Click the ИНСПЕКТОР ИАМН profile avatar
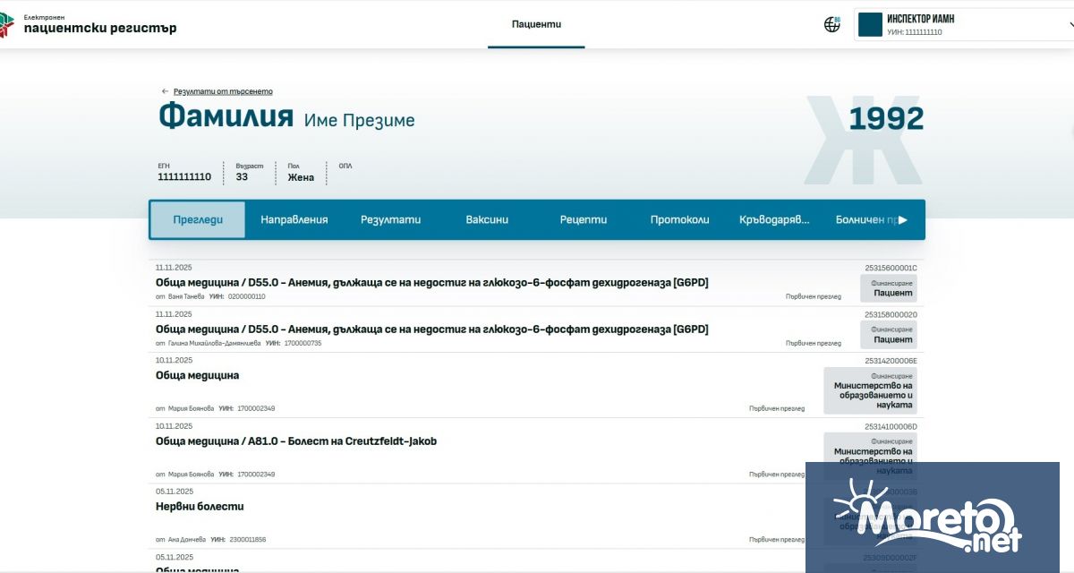 click(868, 23)
